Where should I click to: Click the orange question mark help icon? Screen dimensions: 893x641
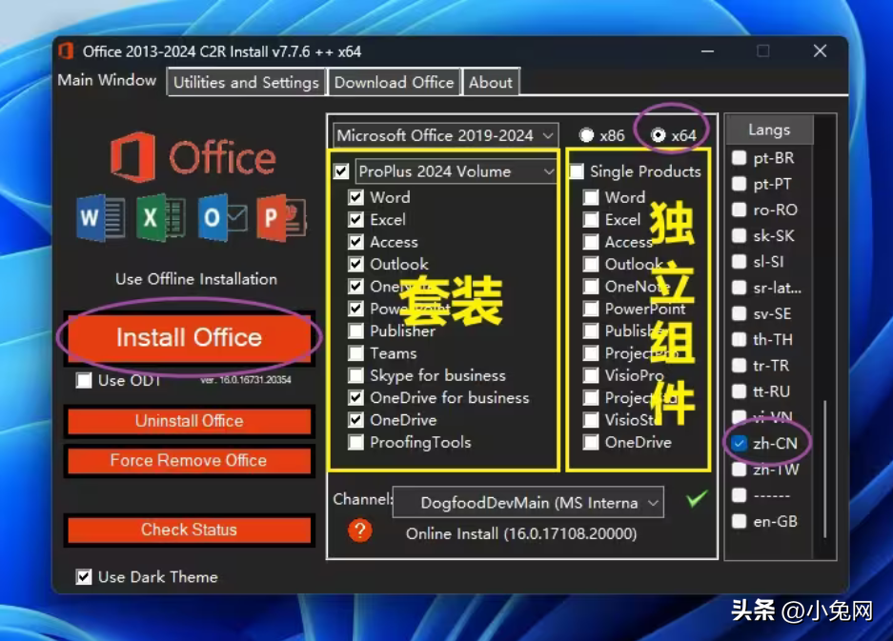click(x=360, y=531)
